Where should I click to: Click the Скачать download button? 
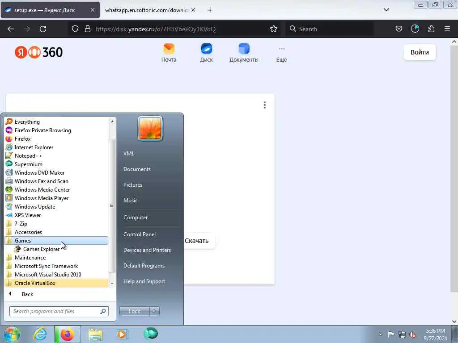coord(197,241)
